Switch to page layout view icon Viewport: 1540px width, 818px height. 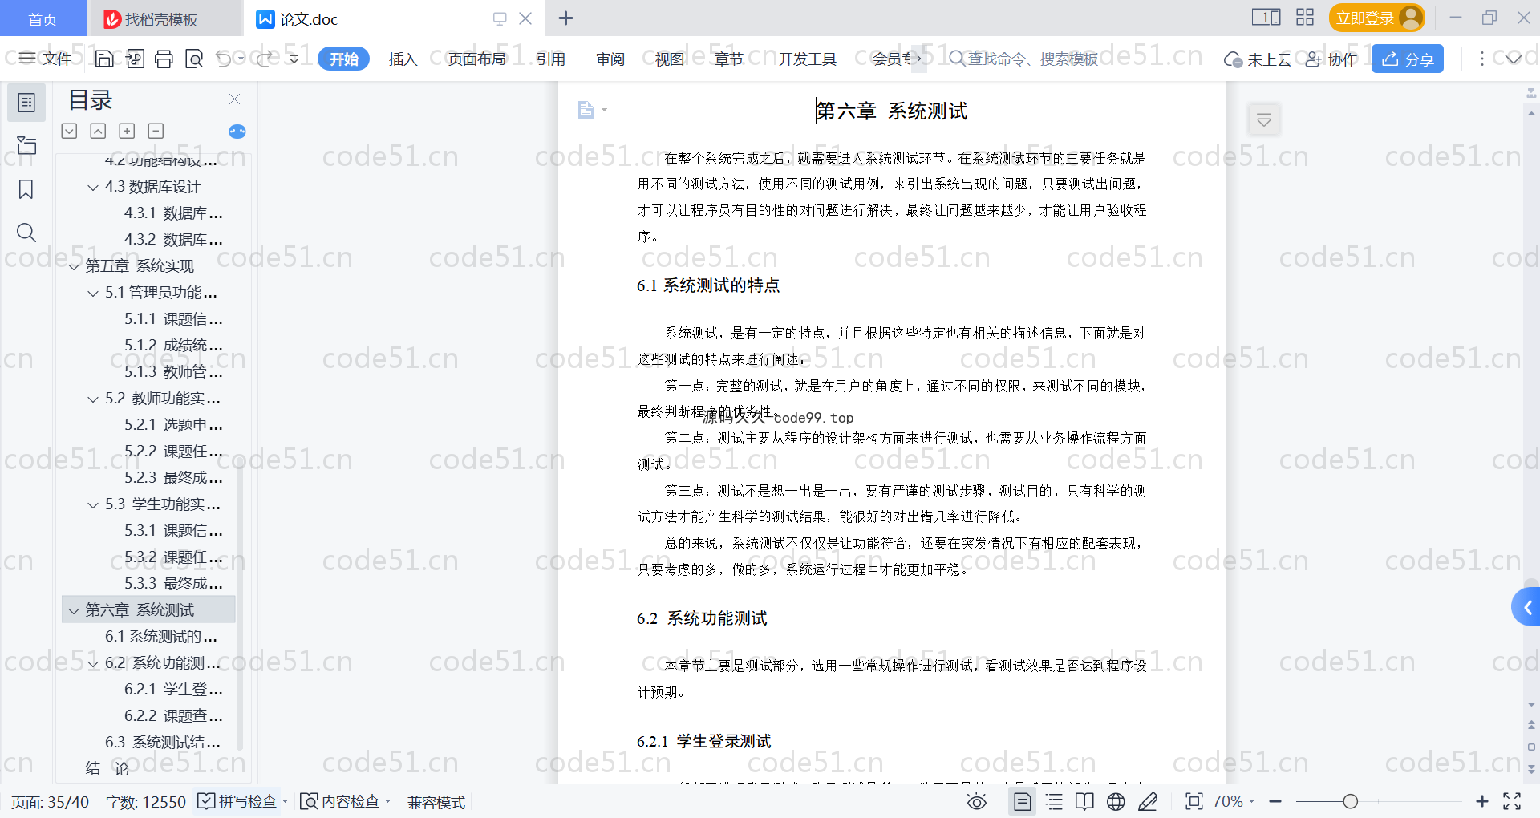pos(1023,801)
